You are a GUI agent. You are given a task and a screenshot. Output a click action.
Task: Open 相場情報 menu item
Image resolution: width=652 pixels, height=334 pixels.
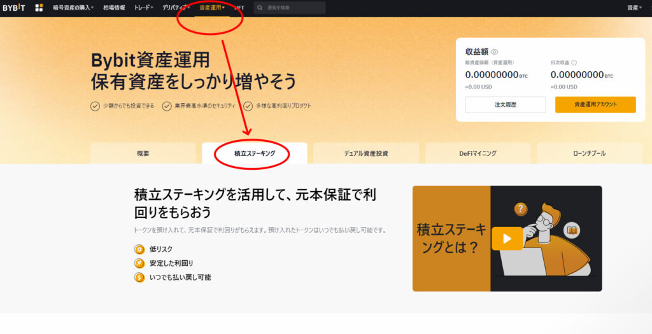(x=114, y=8)
